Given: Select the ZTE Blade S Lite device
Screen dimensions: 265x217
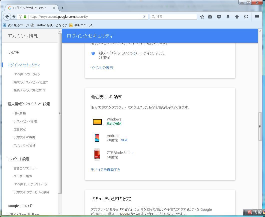Looking at the screenshot, I should click(119, 153).
